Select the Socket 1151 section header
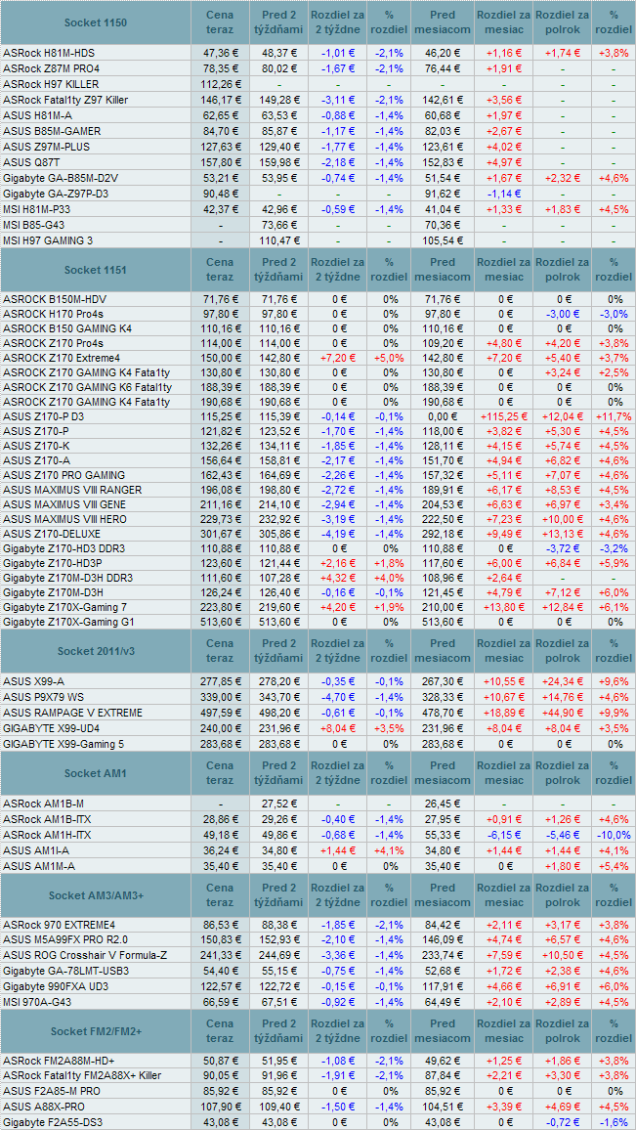Viewport: 636px width, 1130px height. click(x=96, y=270)
